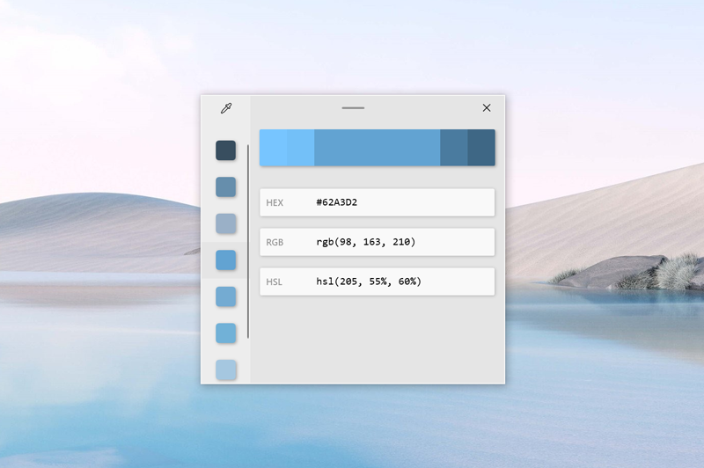Viewport: 704px width, 468px height.
Task: Select the sixth swatch in color history
Action: coord(226,333)
